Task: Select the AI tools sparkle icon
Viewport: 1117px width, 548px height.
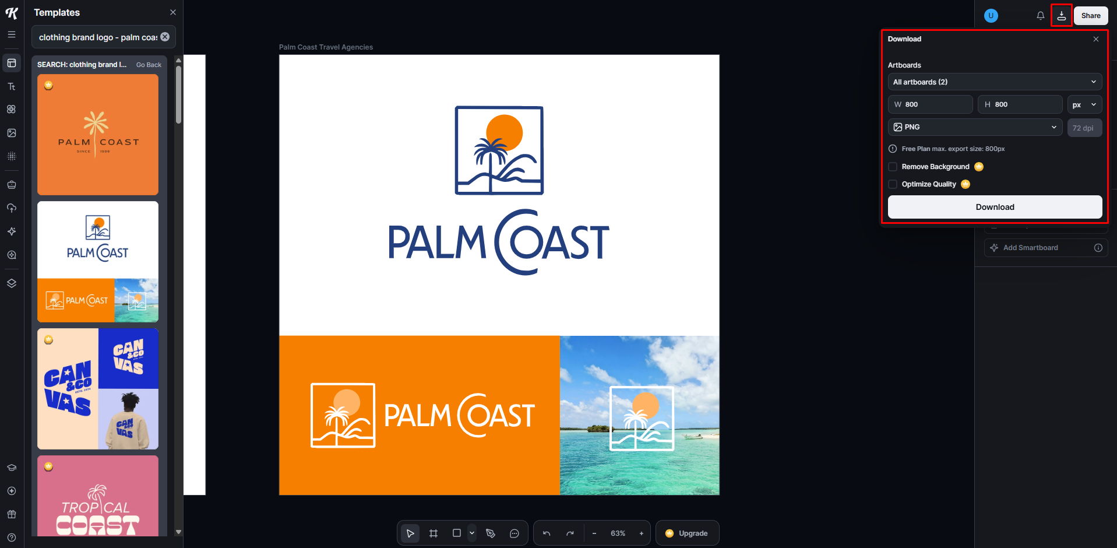Action: pyautogui.click(x=11, y=231)
